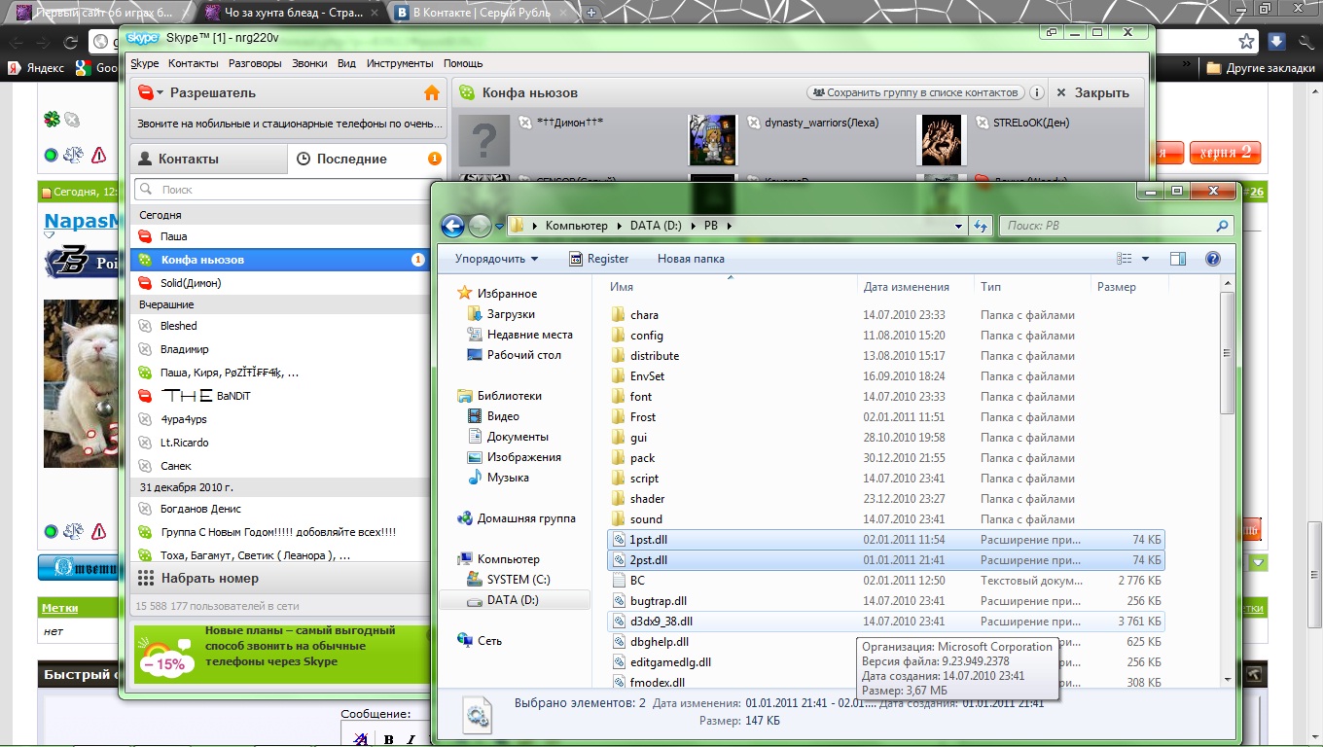
Task: Click Сохранить группу в списке контактов
Action: (915, 92)
